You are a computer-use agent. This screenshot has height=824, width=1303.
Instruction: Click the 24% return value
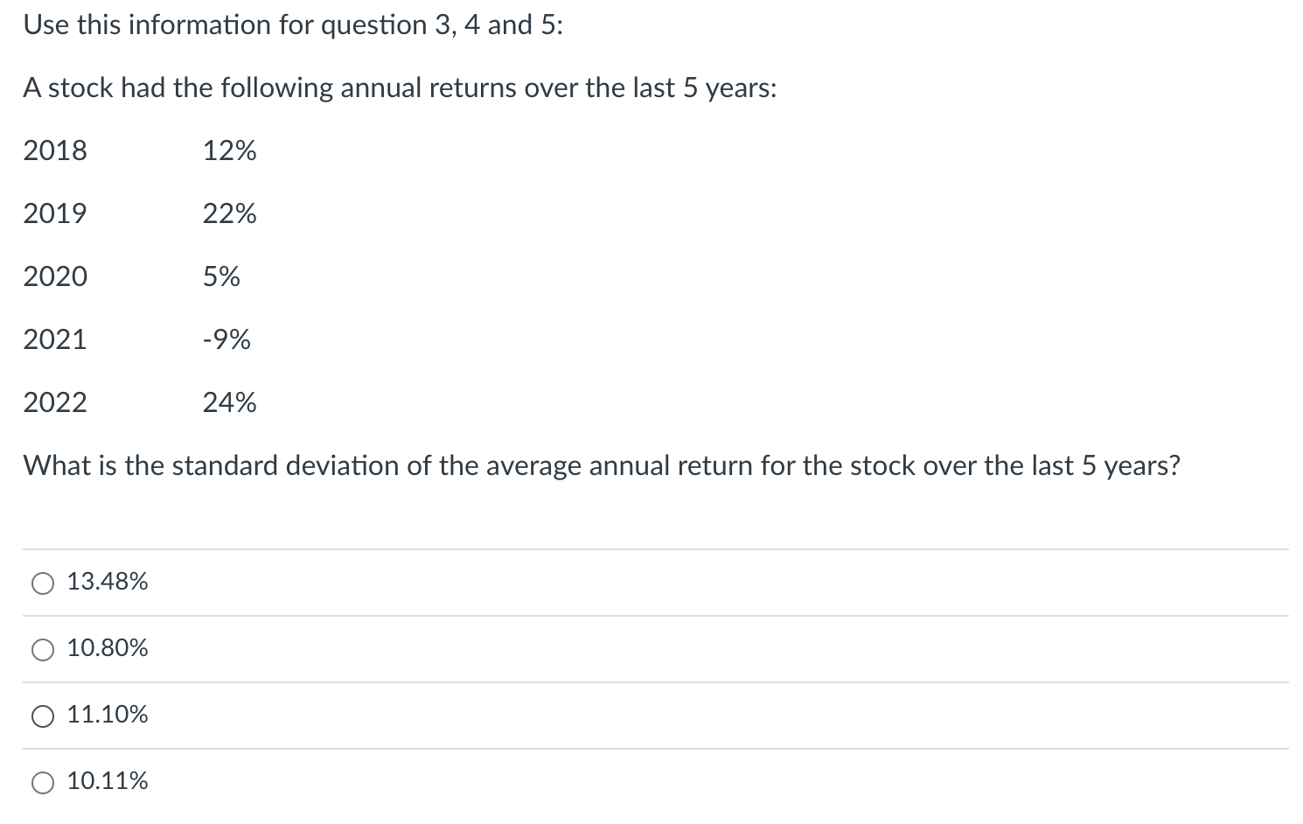[x=229, y=402]
